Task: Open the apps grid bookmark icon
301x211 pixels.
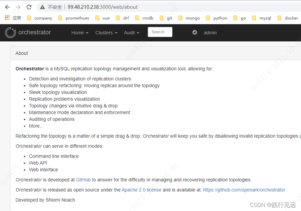Action: [7, 18]
